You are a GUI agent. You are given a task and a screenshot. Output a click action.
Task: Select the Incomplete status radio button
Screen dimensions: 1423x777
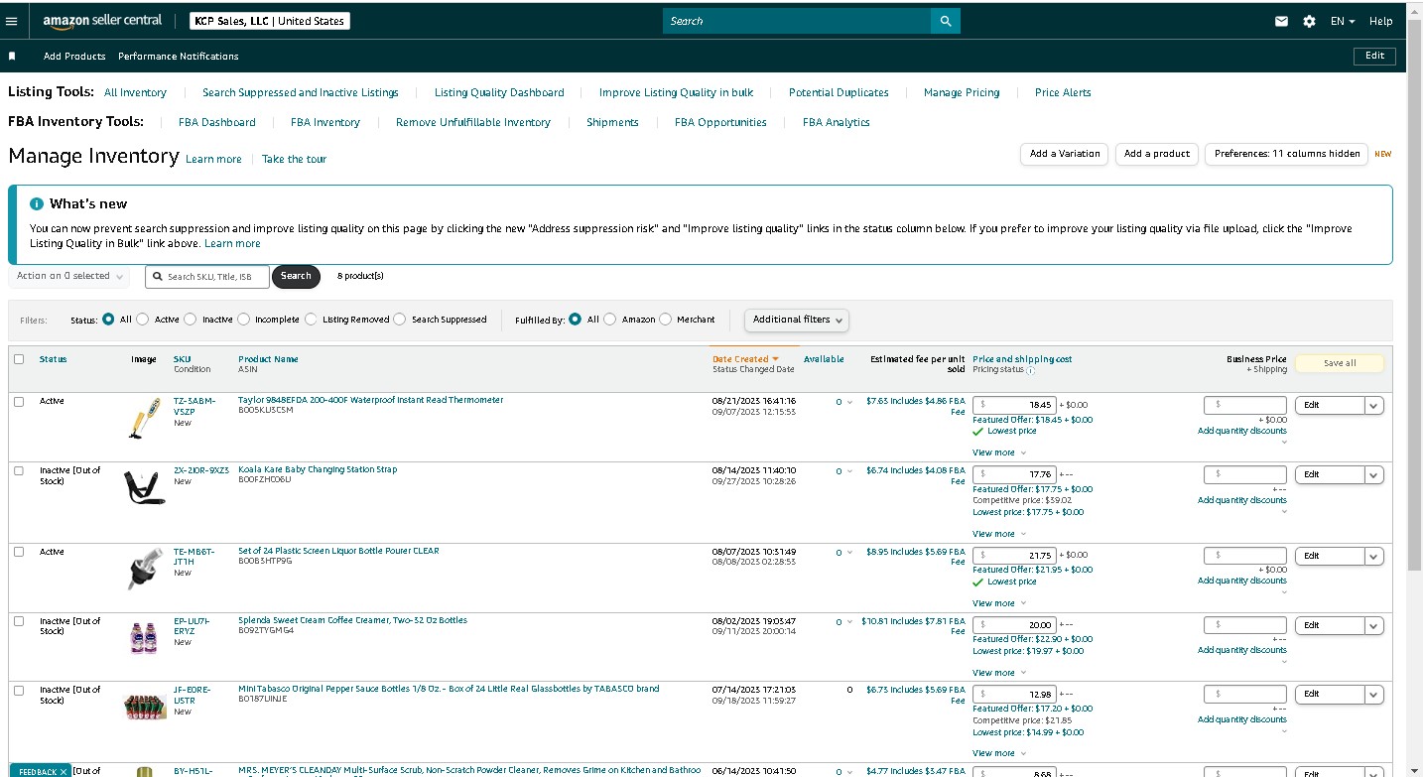(243, 320)
